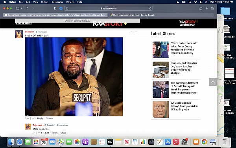Go back with the left arrow button
This screenshot has height=148, width=236.
28,8
